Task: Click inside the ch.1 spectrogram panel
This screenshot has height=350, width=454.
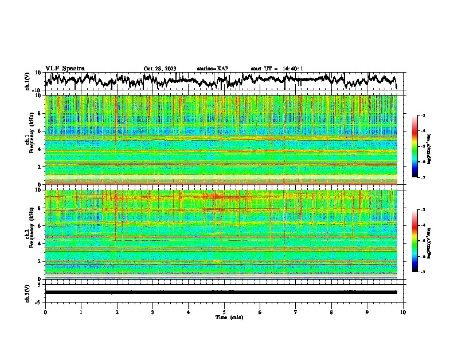Action: [221, 140]
